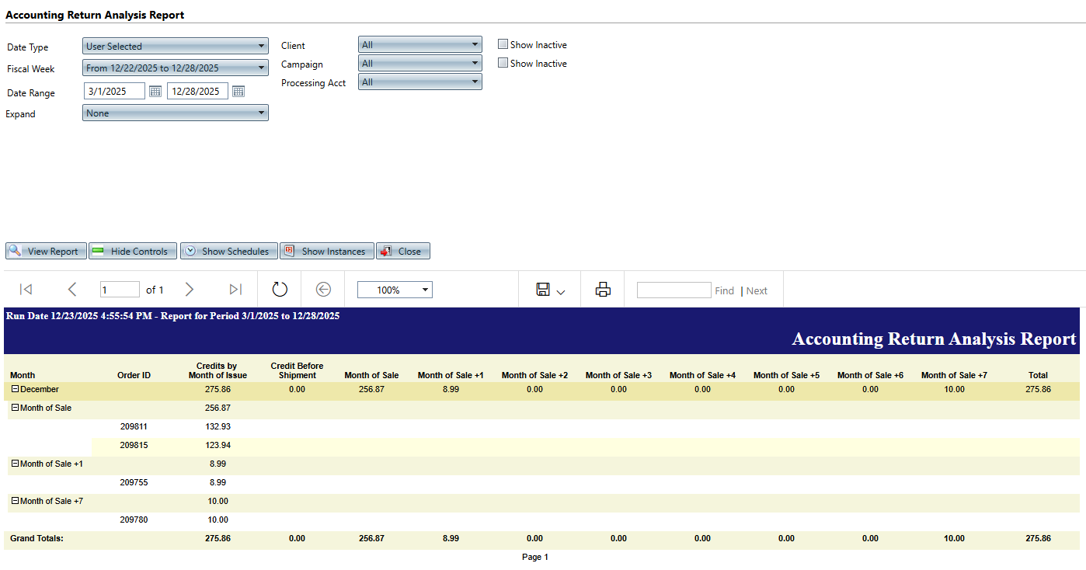
Task: Enable Show Inactive for Client
Action: 503,44
